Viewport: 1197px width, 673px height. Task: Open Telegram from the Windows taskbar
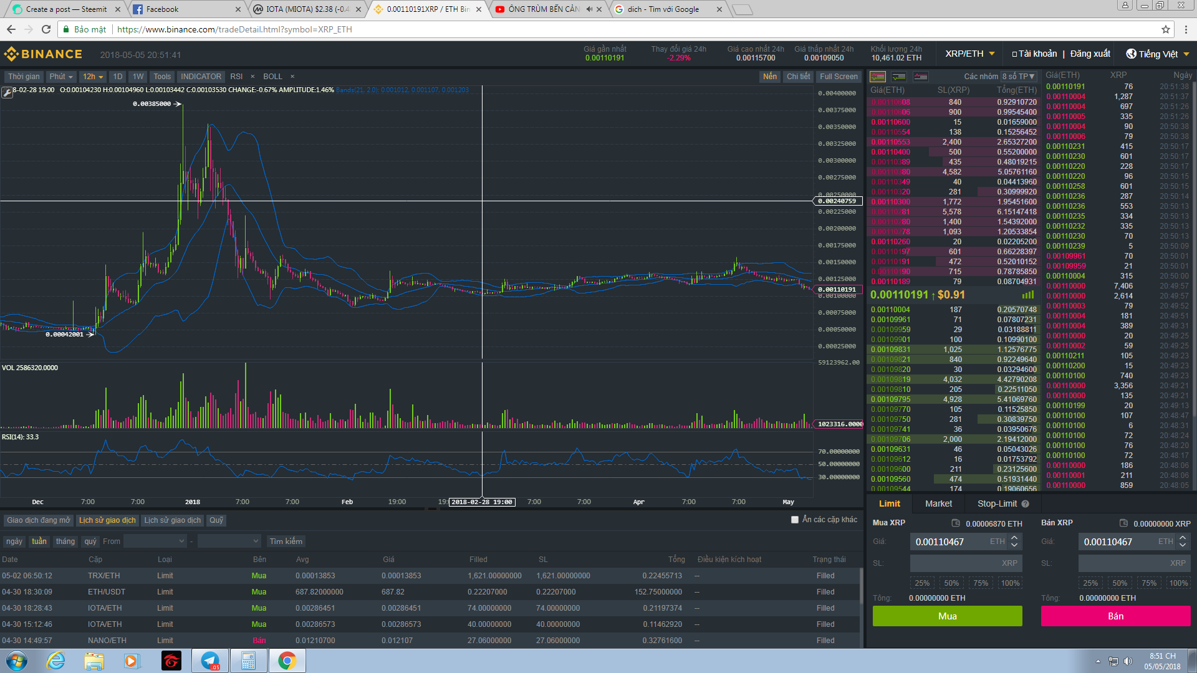[x=210, y=661]
